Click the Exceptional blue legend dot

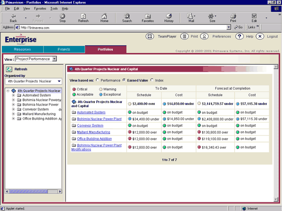[x=101, y=94]
